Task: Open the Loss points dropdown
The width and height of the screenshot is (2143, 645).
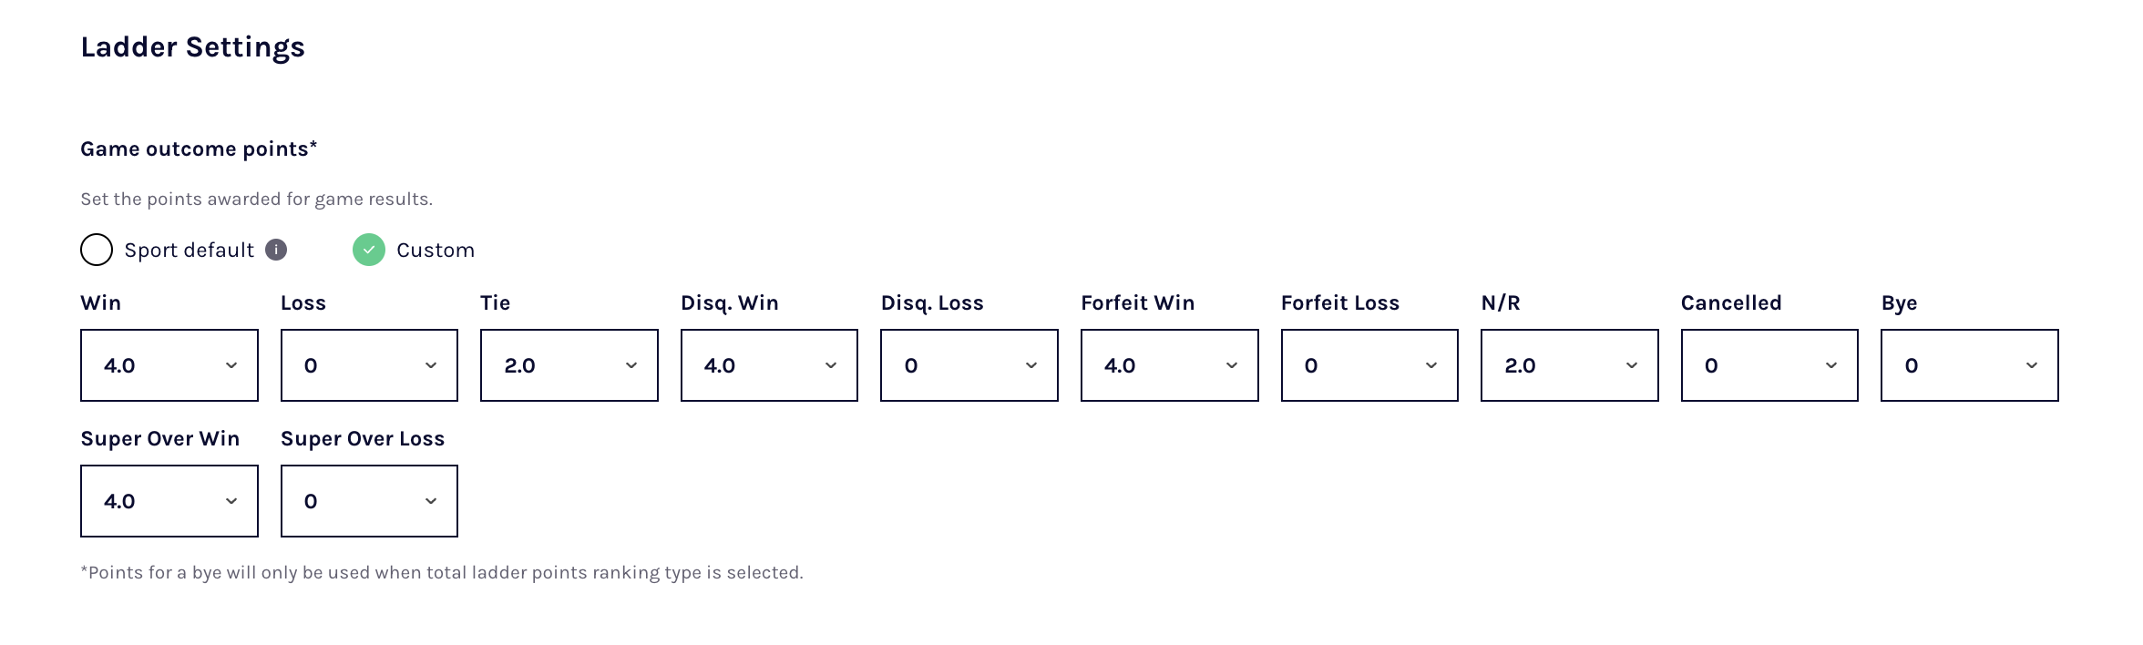Action: [369, 365]
